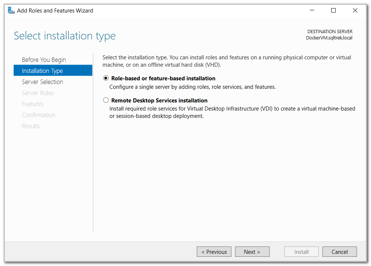Select the Confirmation step
This screenshot has width=371, height=266.
39,115
